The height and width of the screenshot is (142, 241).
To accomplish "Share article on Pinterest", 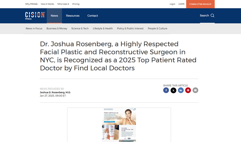I will pos(188,90).
